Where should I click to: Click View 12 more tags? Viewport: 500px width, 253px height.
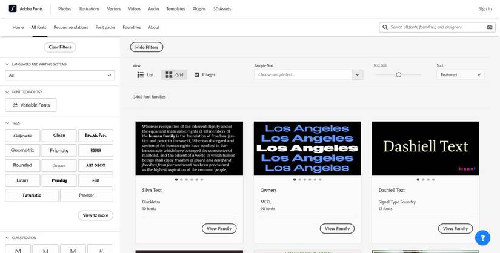click(95, 215)
